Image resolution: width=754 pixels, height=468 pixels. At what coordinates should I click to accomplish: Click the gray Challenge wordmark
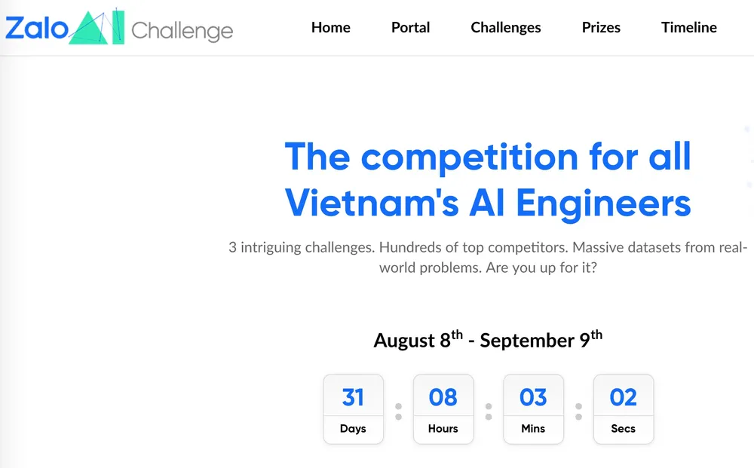tap(182, 31)
